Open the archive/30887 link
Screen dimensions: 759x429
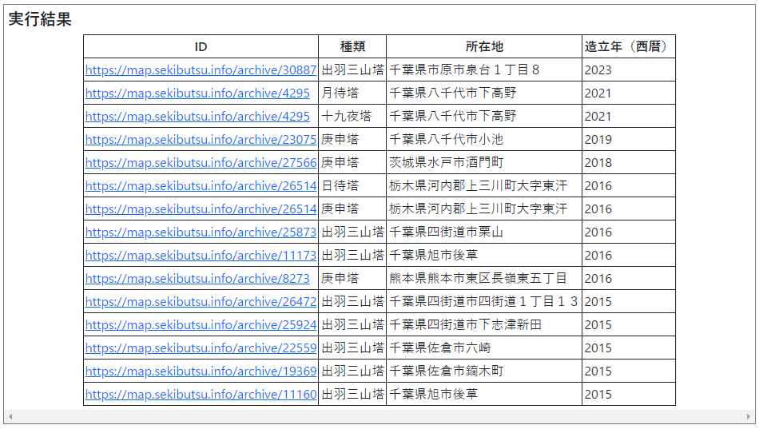[201, 70]
